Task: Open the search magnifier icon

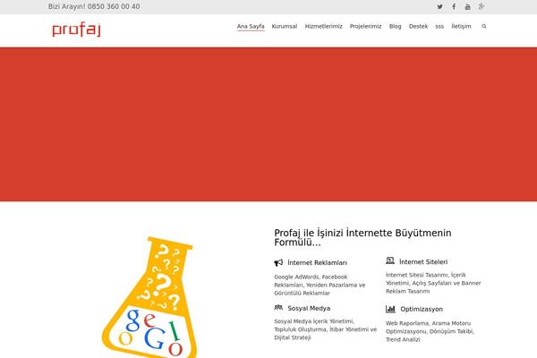Action: (484, 26)
